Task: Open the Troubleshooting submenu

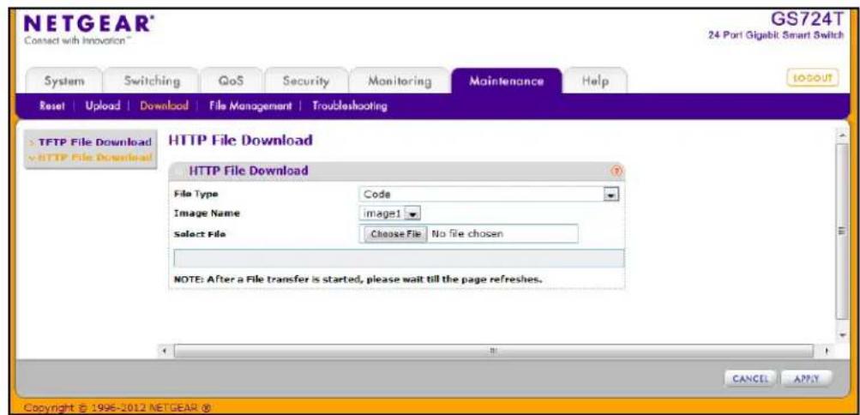Action: tap(349, 106)
